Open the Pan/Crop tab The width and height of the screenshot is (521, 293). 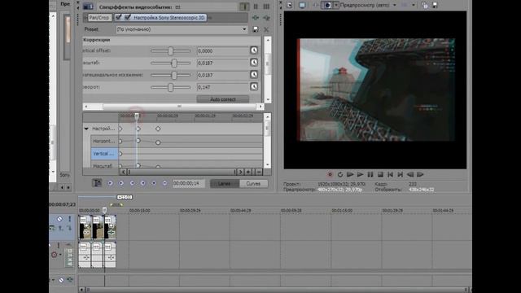[99, 18]
